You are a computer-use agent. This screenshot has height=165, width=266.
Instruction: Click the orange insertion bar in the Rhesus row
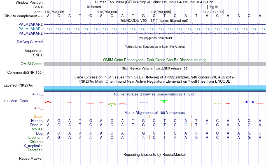[x=192, y=125]
